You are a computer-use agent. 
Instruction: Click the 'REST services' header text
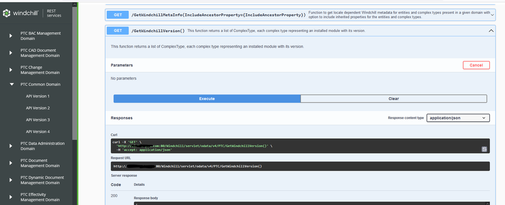pos(54,13)
